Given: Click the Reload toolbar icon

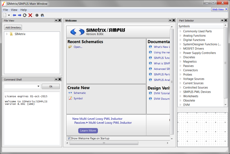Looking at the screenshot, I should pos(25,15).
